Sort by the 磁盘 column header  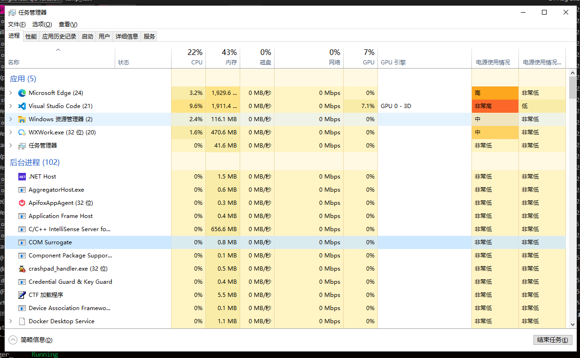click(x=257, y=57)
